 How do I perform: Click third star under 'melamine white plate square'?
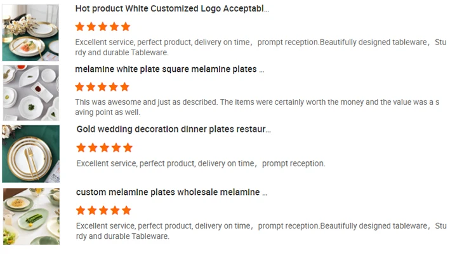103,87
